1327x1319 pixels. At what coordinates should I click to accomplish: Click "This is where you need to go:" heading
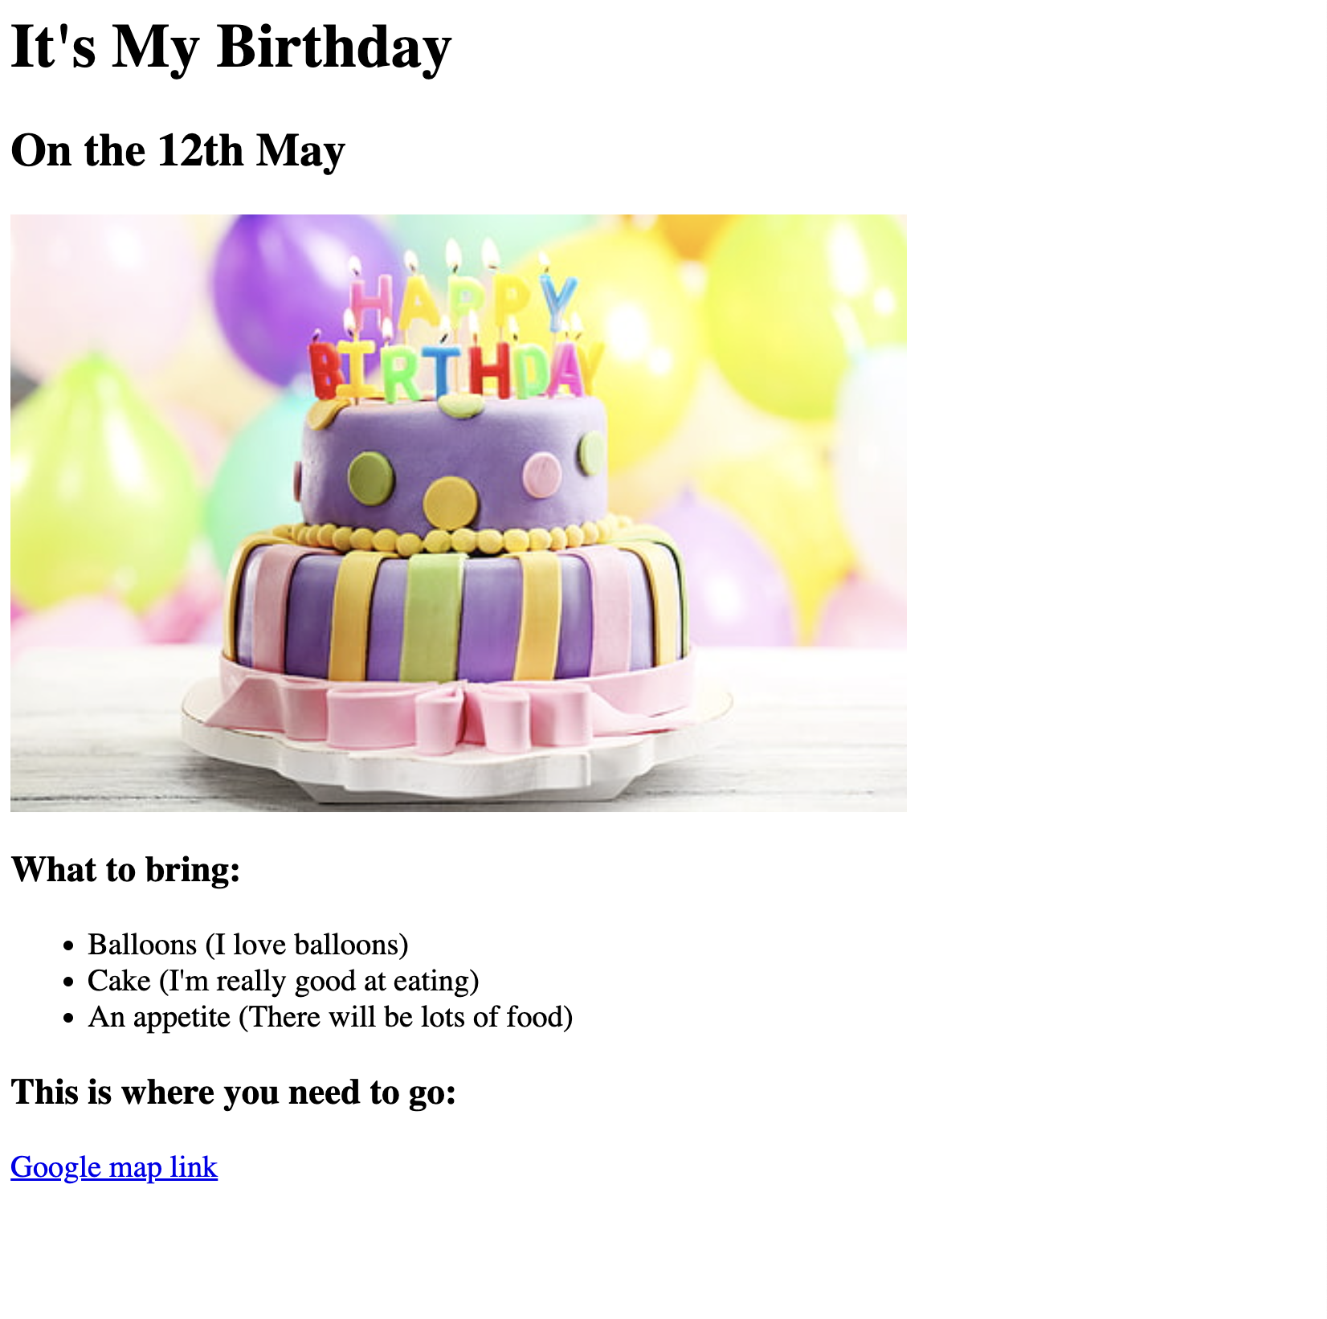[233, 1092]
